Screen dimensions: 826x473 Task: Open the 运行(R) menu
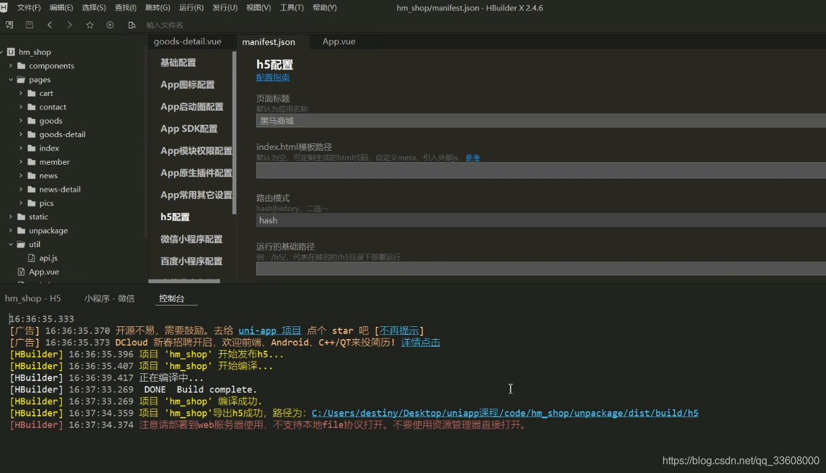pyautogui.click(x=191, y=8)
